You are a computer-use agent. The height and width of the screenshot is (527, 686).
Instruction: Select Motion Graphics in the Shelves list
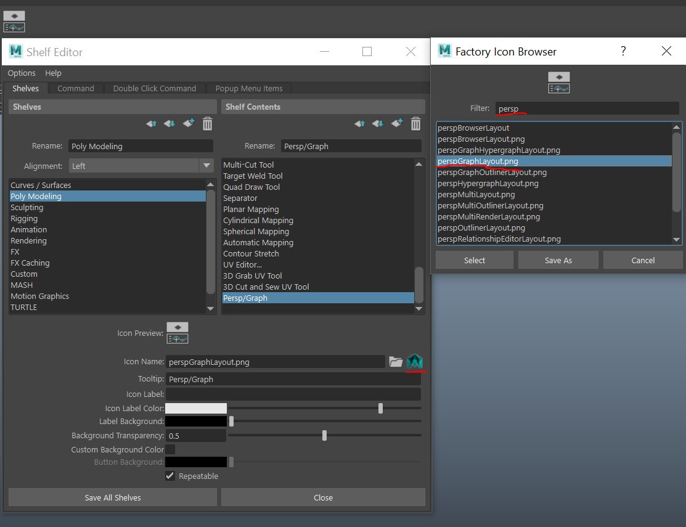107,296
